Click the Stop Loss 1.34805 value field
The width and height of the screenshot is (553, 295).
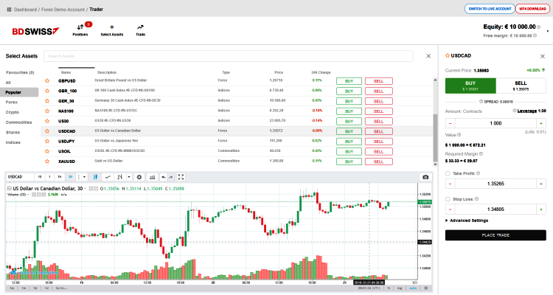tap(495, 209)
